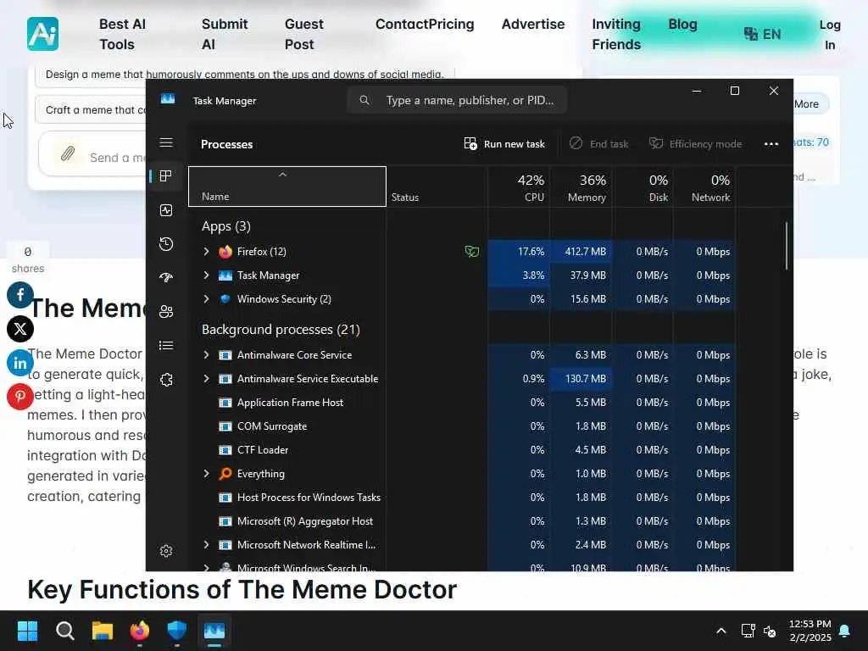The image size is (868, 651).
Task: Open Windows Start menu
Action: (x=27, y=631)
